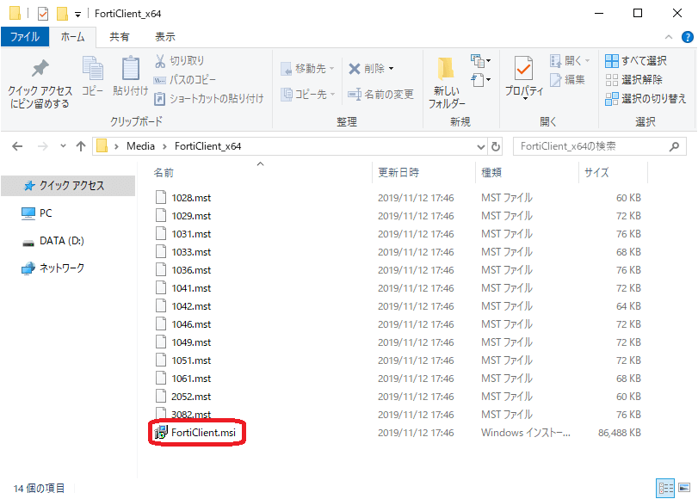Select ネットワーク in navigation pane

coord(61,268)
